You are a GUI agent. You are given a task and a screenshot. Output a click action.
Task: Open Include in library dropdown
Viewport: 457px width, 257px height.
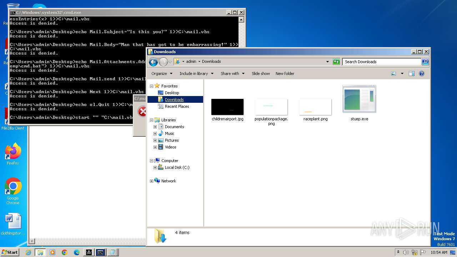point(196,74)
